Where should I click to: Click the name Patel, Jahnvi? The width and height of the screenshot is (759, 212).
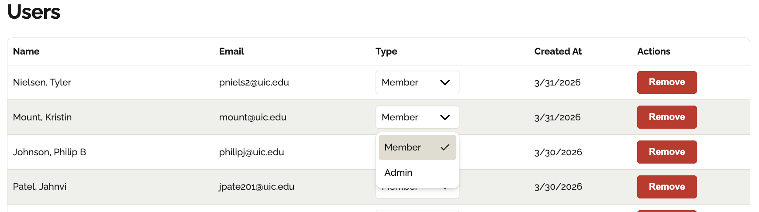click(40, 187)
